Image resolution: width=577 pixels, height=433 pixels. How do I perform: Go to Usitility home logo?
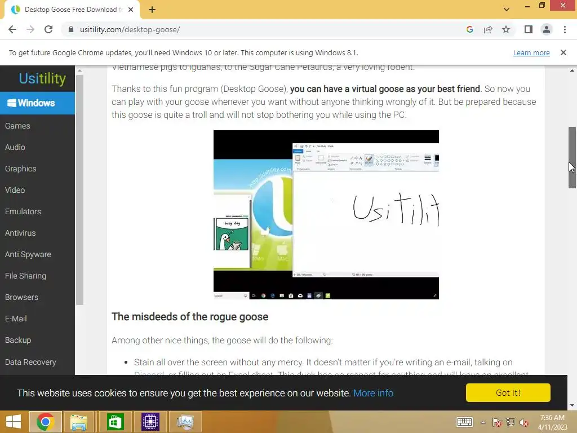[x=42, y=78]
